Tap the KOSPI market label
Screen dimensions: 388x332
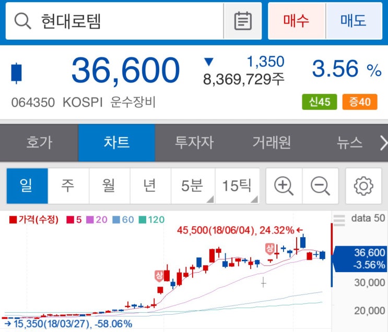point(83,102)
